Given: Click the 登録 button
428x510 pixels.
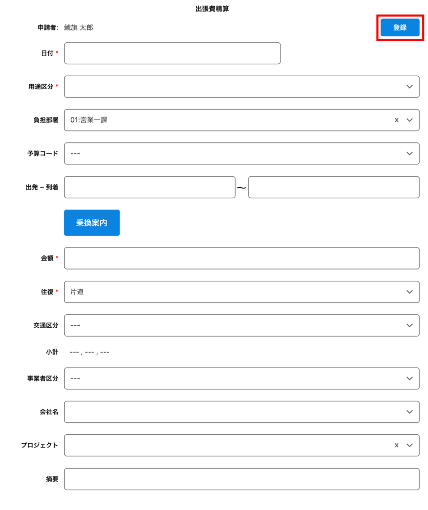Looking at the screenshot, I should (400, 27).
